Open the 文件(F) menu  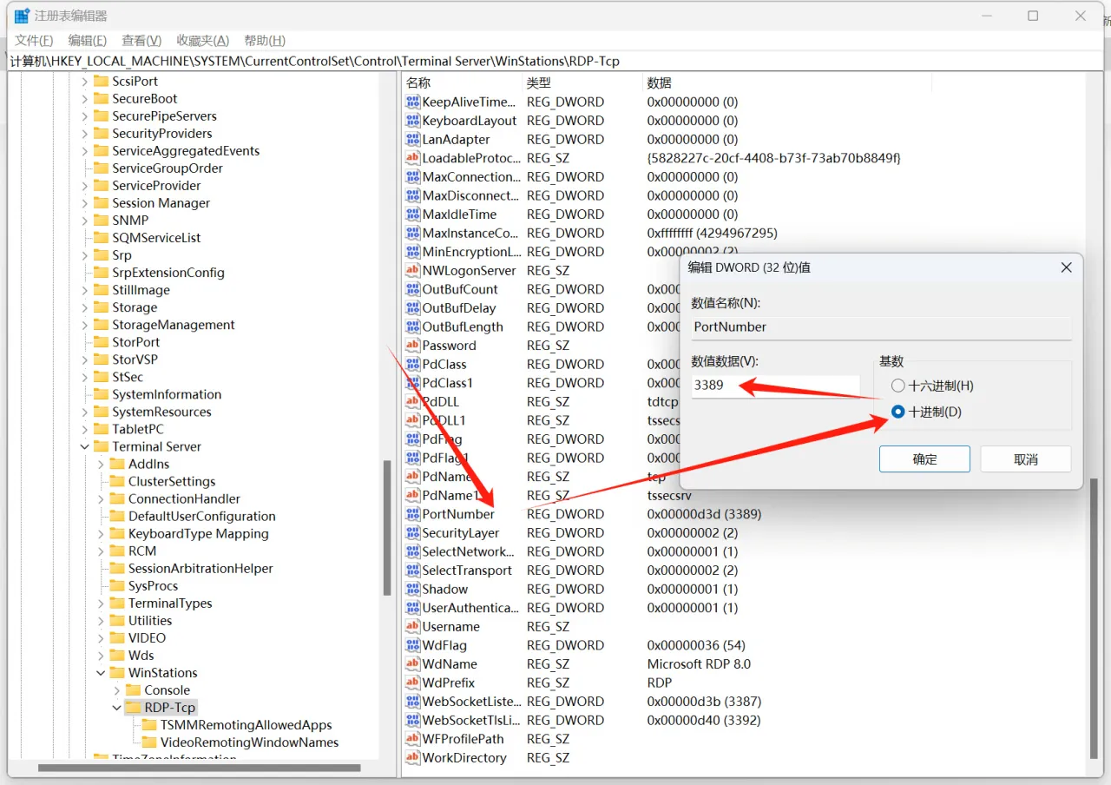pyautogui.click(x=34, y=40)
